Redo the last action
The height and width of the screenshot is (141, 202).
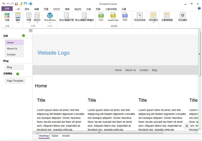point(12,4)
